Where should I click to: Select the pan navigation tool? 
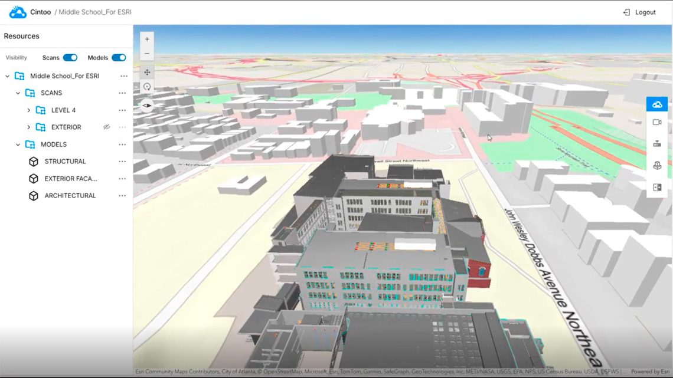pyautogui.click(x=146, y=72)
